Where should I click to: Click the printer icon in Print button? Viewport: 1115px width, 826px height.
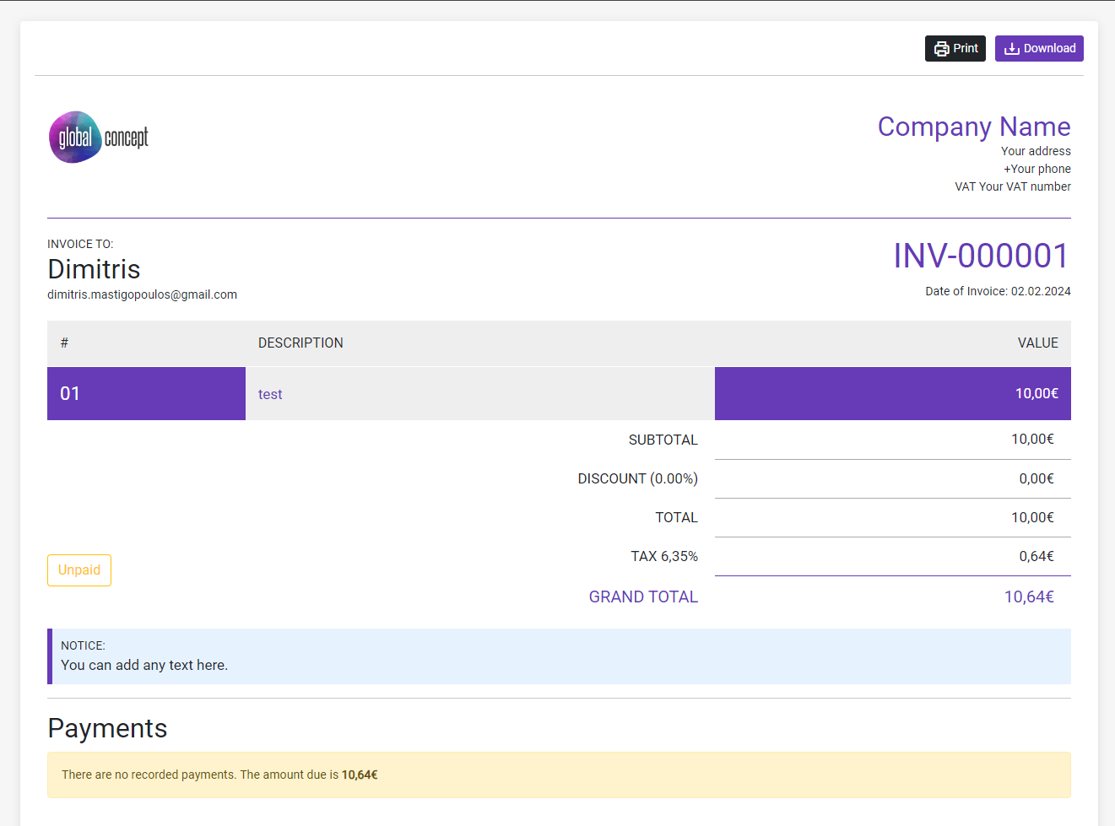click(941, 49)
